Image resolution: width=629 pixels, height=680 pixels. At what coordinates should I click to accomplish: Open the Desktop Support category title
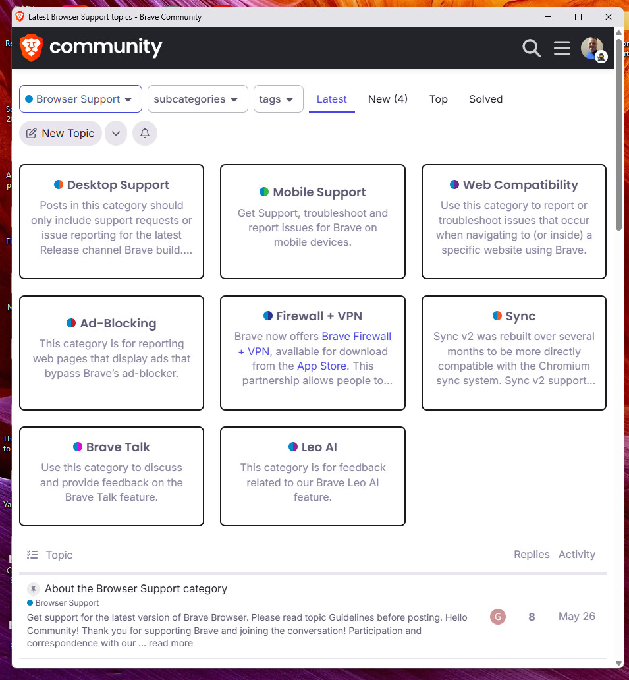pos(118,184)
